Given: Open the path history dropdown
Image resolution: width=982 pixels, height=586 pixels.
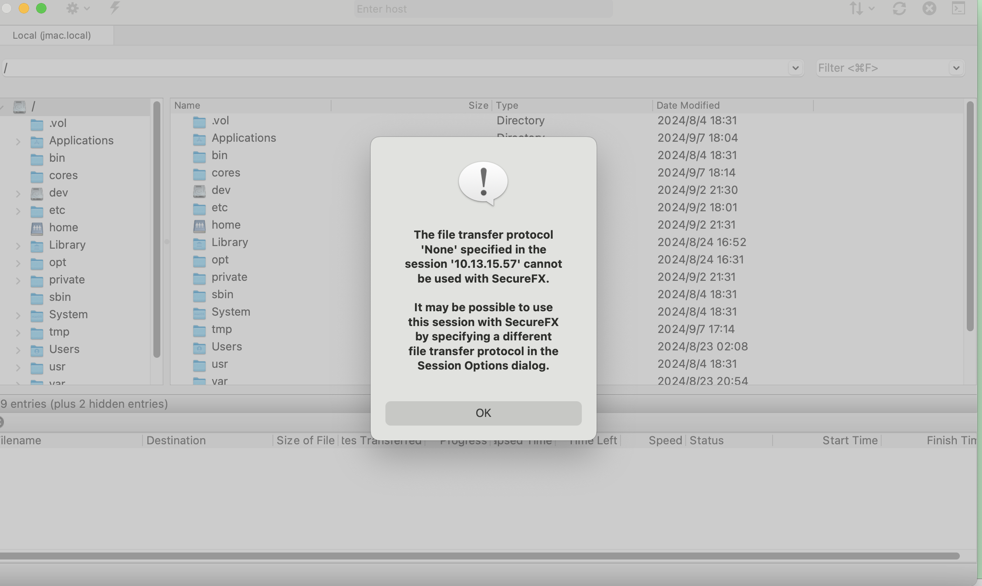Looking at the screenshot, I should coord(795,68).
